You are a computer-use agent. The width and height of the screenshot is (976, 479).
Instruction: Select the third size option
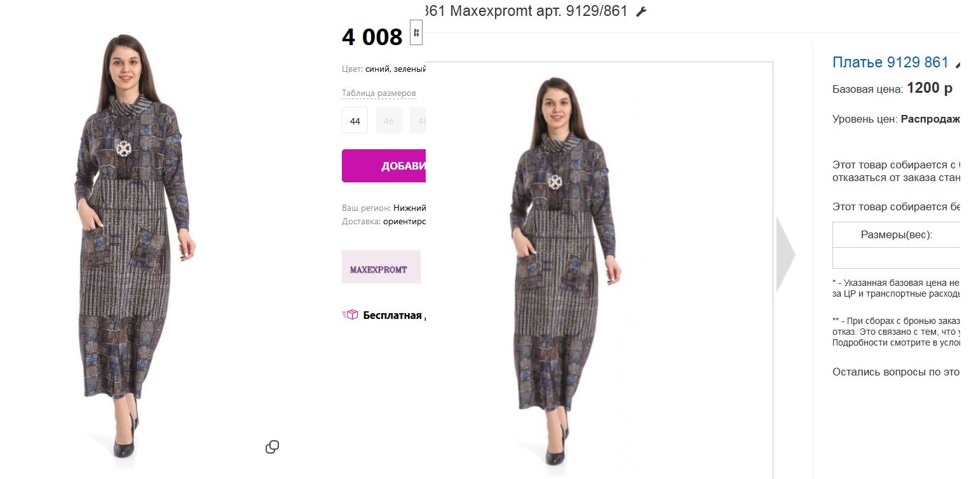pyautogui.click(x=418, y=121)
